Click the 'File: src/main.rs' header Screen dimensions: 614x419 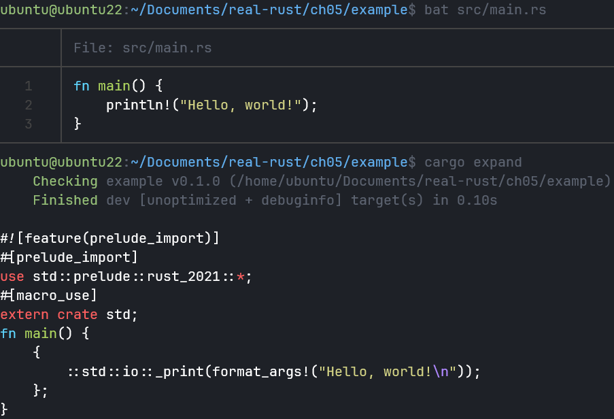(x=142, y=48)
